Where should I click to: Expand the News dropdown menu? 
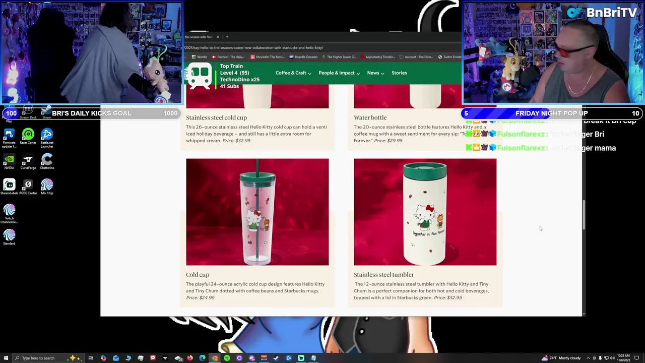375,73
